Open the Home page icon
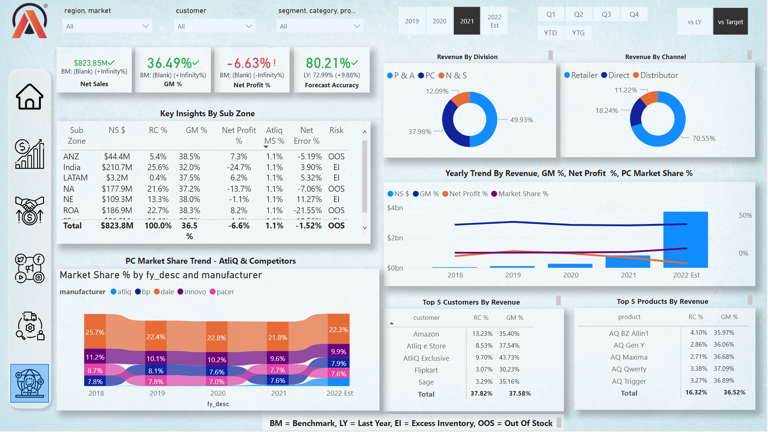 pos(29,97)
